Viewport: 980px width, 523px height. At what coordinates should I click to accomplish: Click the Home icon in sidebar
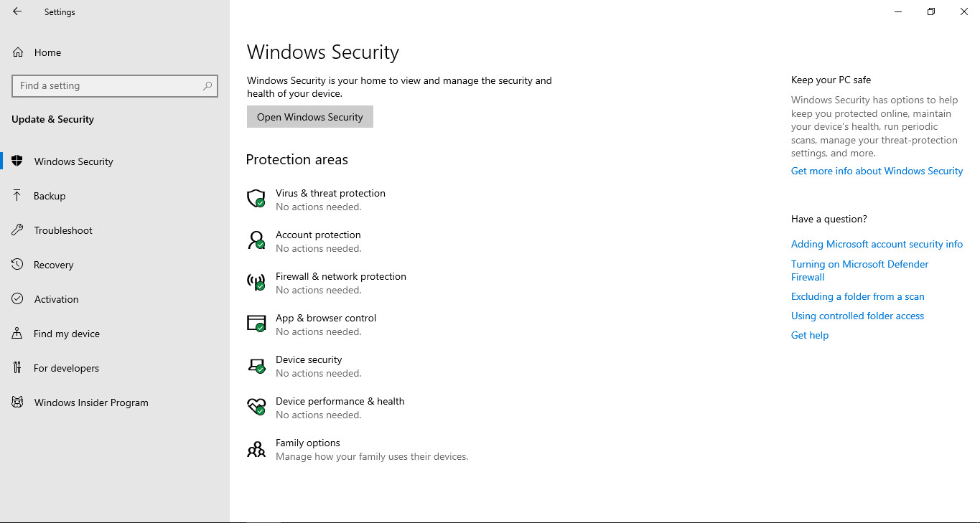18,52
